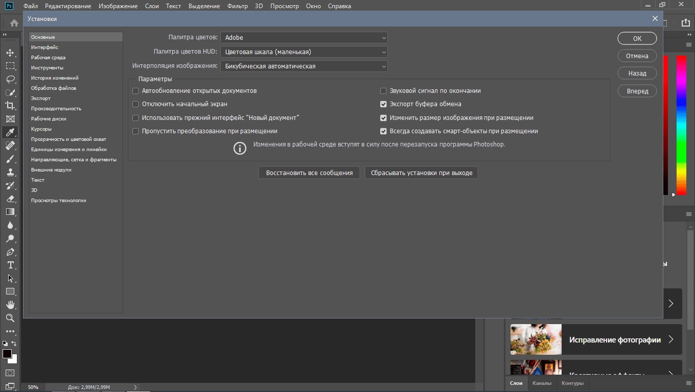Uncheck Всегда создавать смарт-объекты при размещении

pos(383,131)
